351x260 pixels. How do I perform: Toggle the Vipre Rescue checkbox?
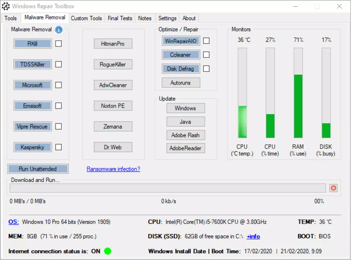pos(58,126)
